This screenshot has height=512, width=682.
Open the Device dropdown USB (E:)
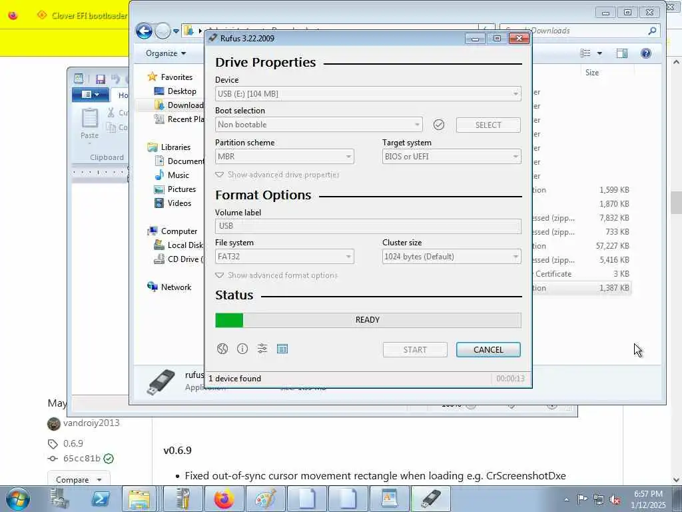(x=368, y=93)
